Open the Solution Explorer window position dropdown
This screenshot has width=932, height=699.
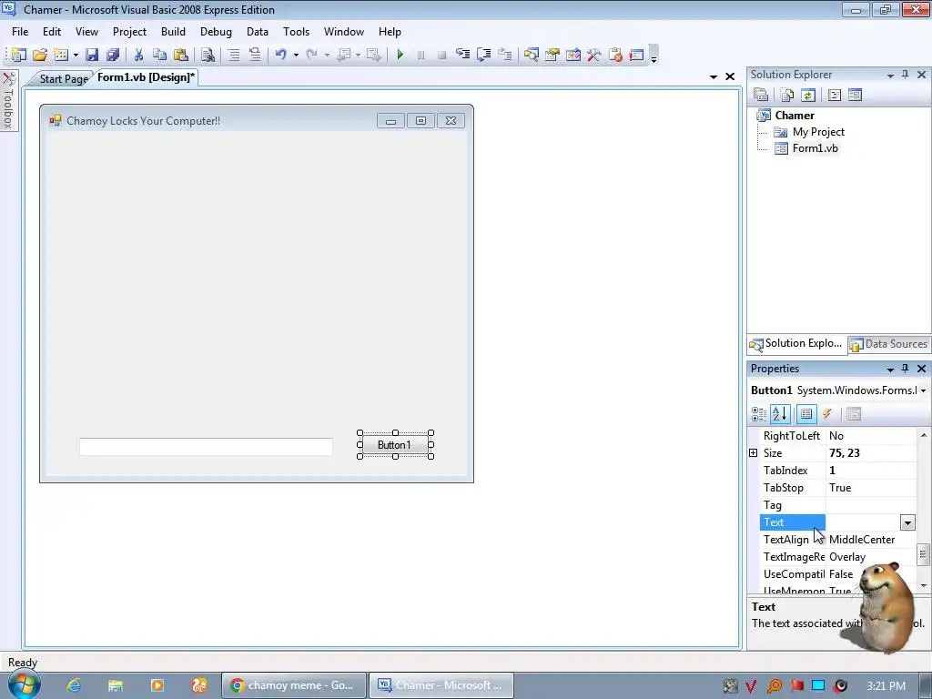(890, 76)
